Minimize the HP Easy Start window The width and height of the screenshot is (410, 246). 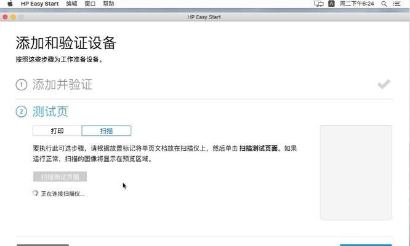[13, 17]
